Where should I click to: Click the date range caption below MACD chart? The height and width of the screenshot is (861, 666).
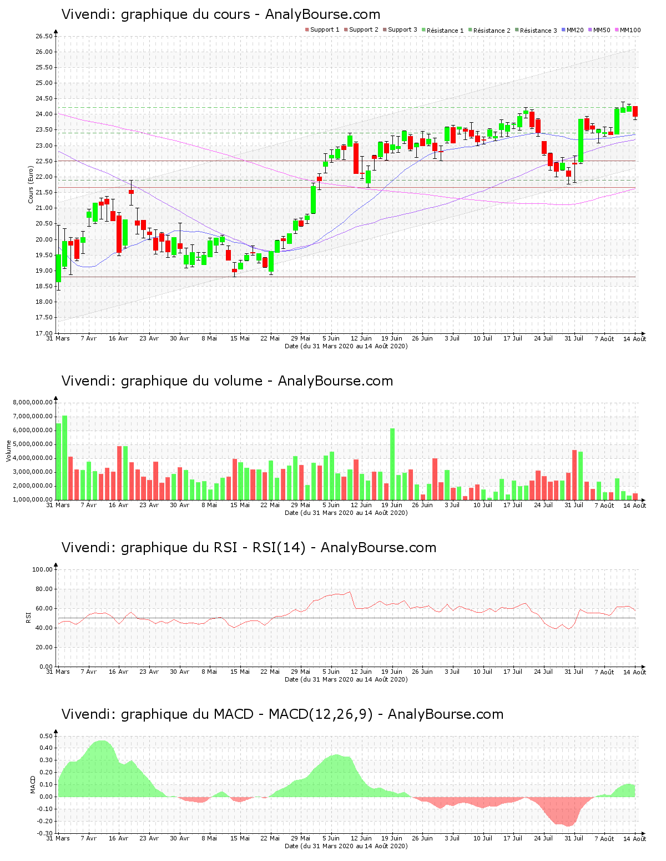click(x=346, y=846)
